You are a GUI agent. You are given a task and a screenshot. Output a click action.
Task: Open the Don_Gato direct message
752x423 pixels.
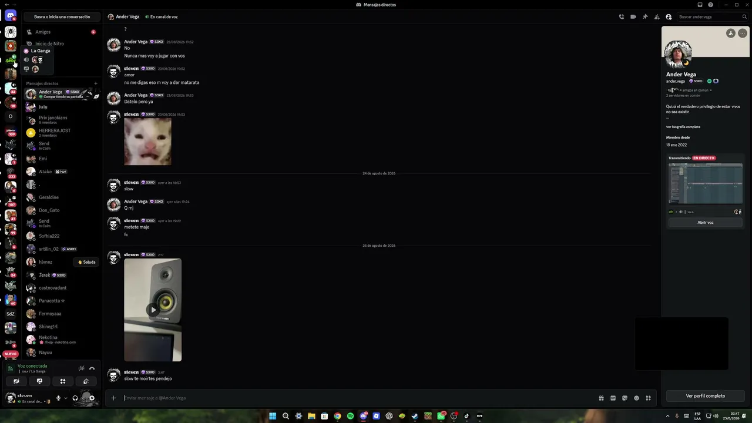point(62,210)
